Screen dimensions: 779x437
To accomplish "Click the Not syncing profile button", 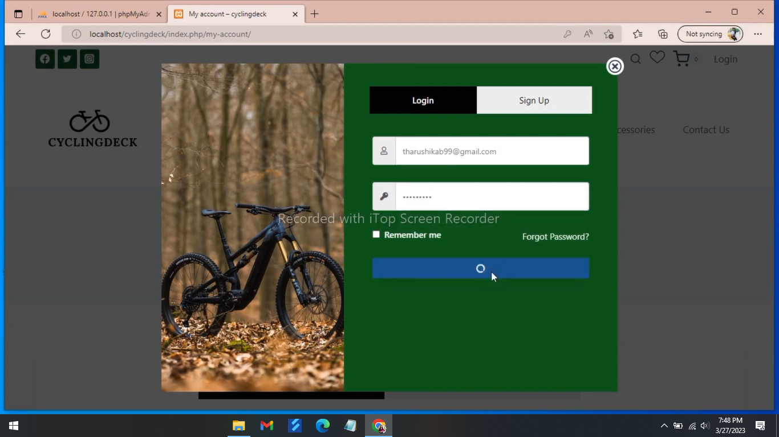I will click(710, 34).
